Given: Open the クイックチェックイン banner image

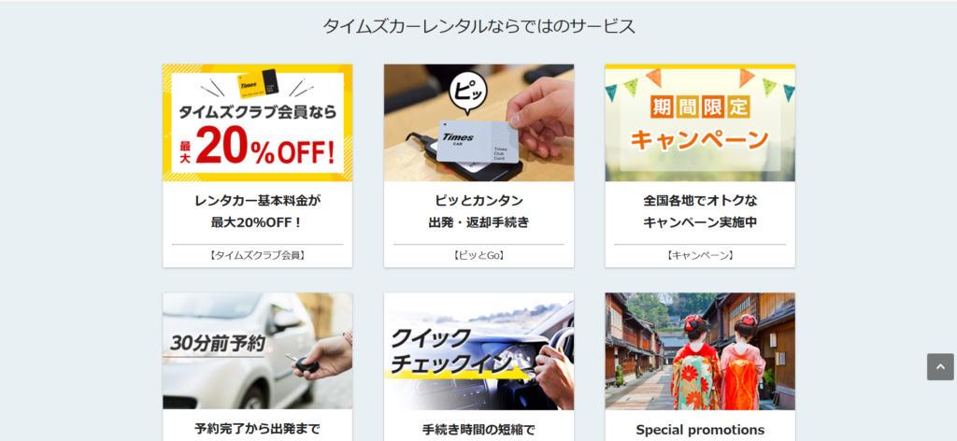Looking at the screenshot, I should 478,350.
